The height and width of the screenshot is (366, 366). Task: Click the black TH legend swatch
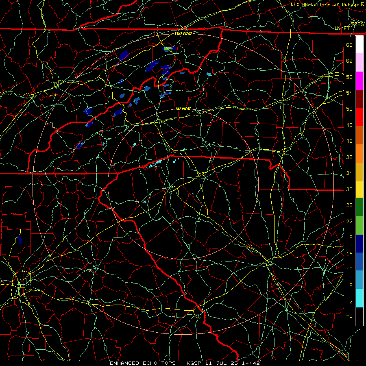[359, 316]
